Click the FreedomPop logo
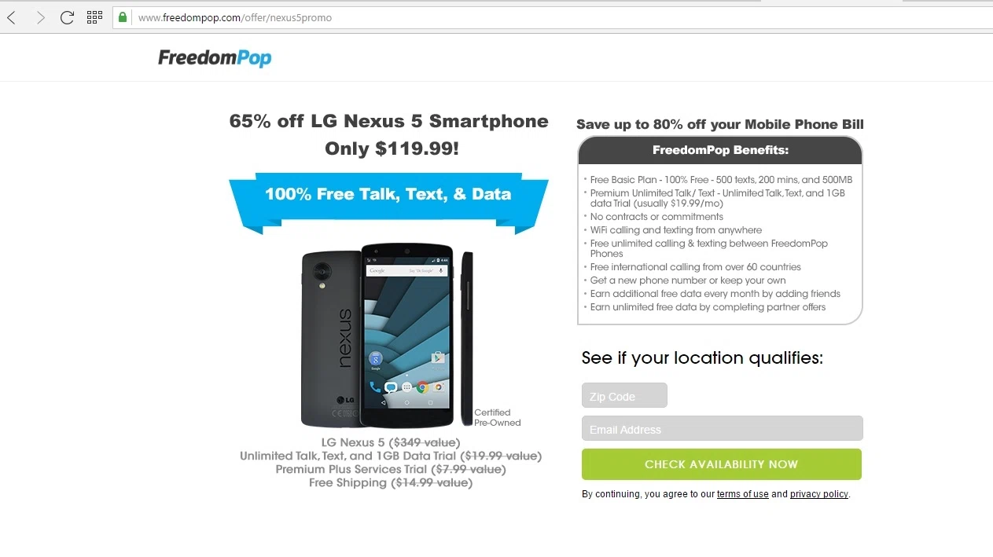993x557 pixels. (215, 58)
